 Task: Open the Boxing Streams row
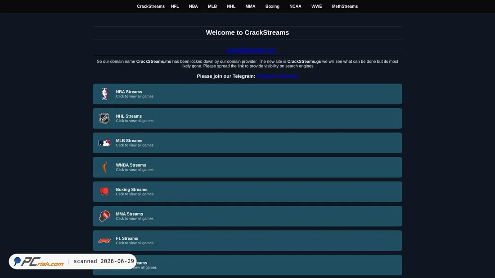click(x=247, y=192)
